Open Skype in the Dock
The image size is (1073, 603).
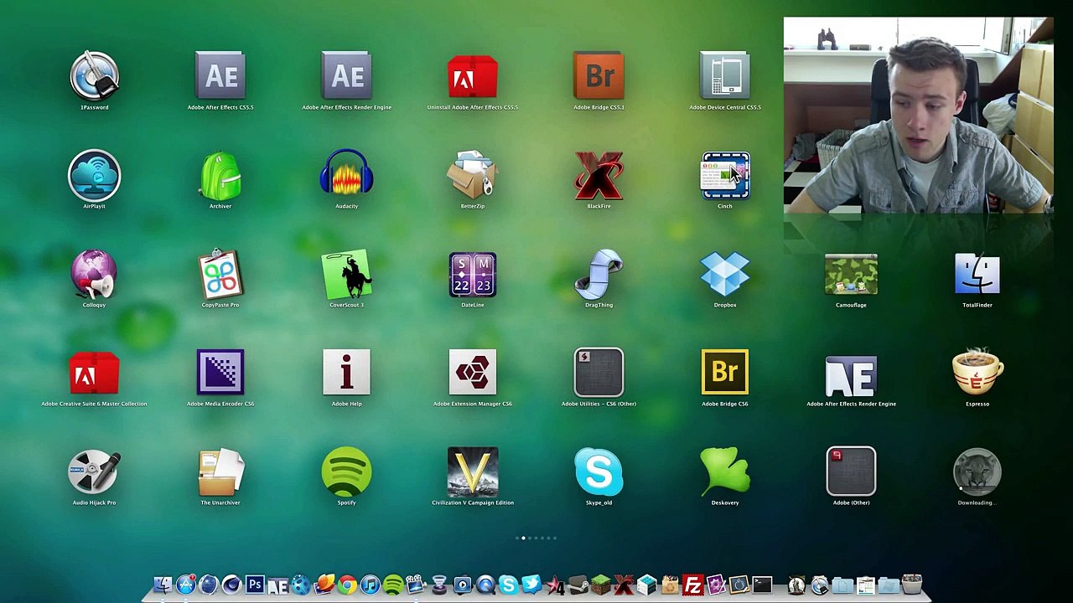click(508, 585)
